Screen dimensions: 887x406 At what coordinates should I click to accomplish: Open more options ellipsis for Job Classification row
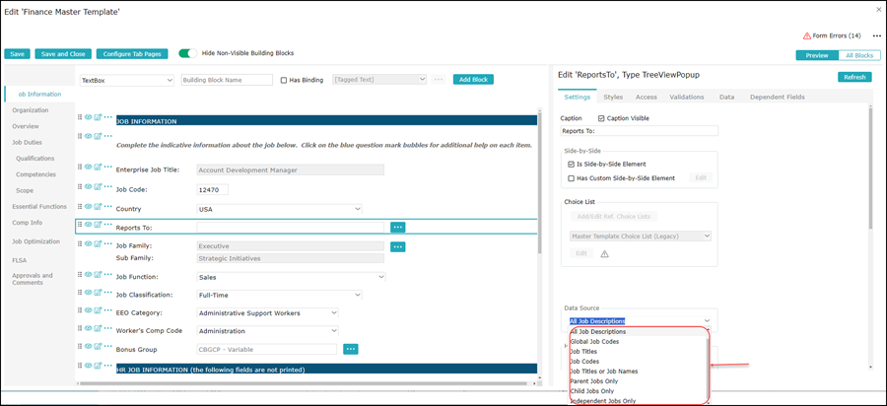click(108, 293)
